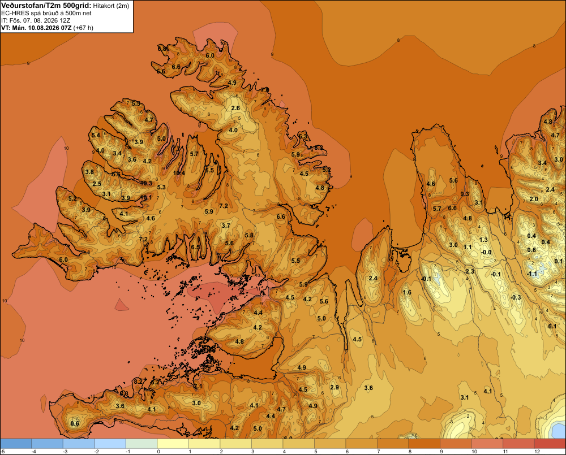Click the '3.7' temperature value on the map

pyautogui.click(x=226, y=226)
